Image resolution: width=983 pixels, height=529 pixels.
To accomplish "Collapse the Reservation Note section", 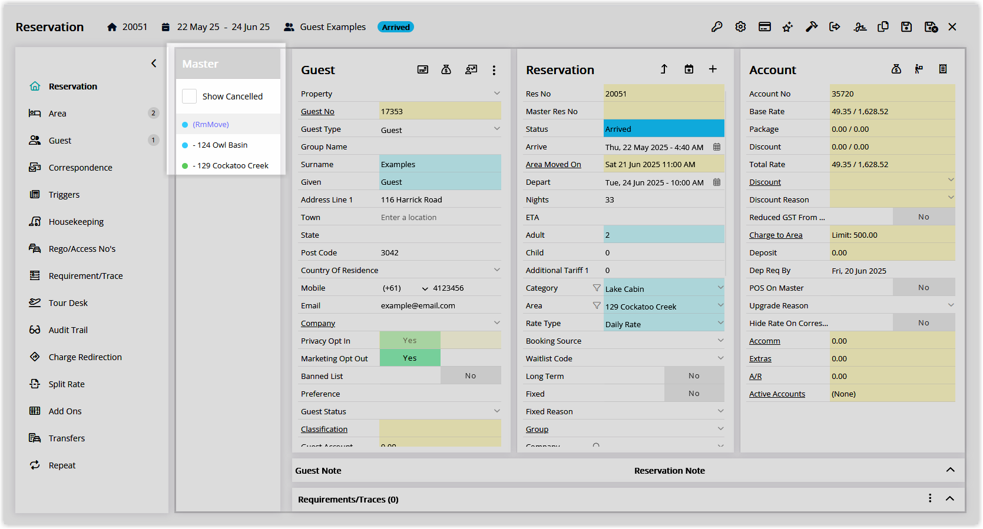I will point(950,470).
